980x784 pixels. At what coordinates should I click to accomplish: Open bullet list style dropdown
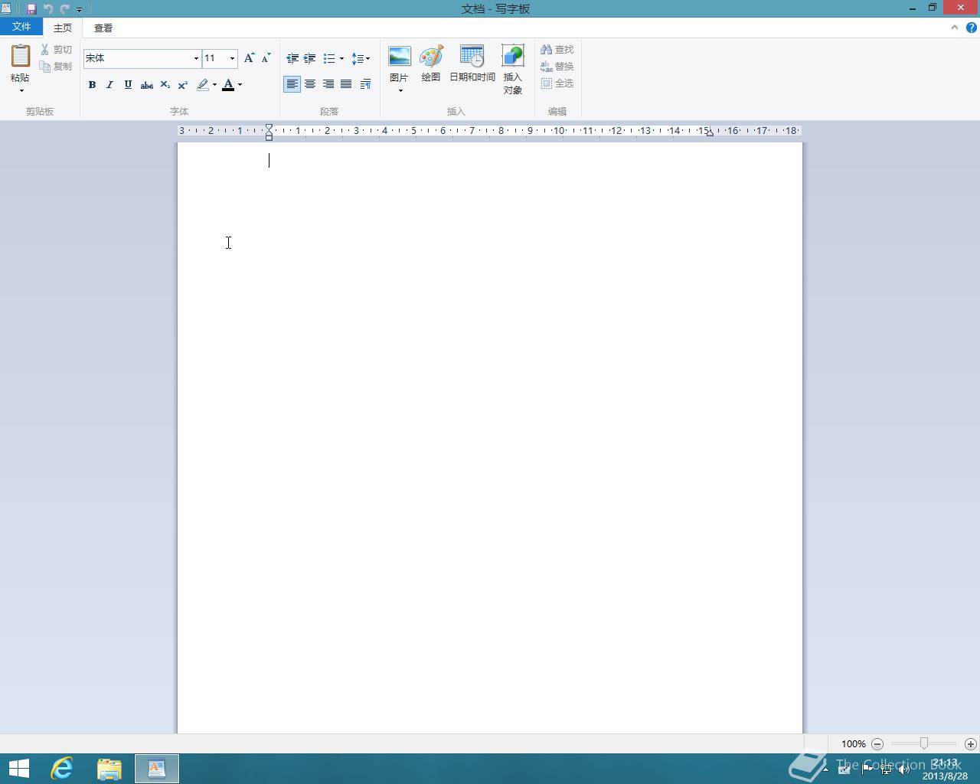click(x=341, y=58)
